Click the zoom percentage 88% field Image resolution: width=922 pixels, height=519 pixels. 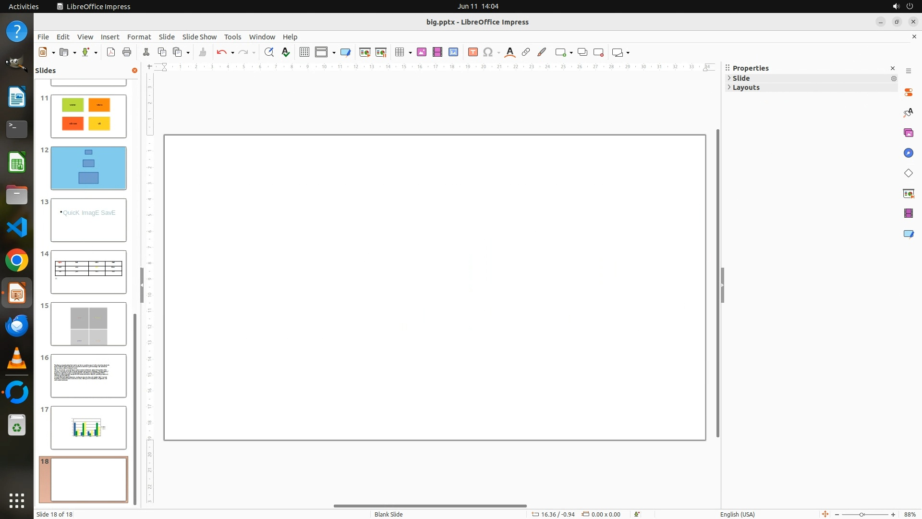[910, 514]
